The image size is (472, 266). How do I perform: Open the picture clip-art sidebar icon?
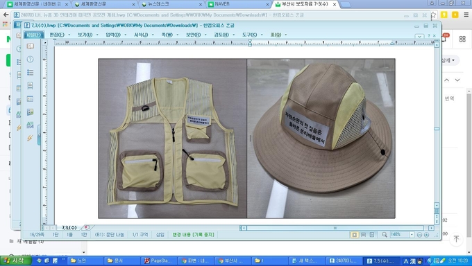[x=30, y=112]
